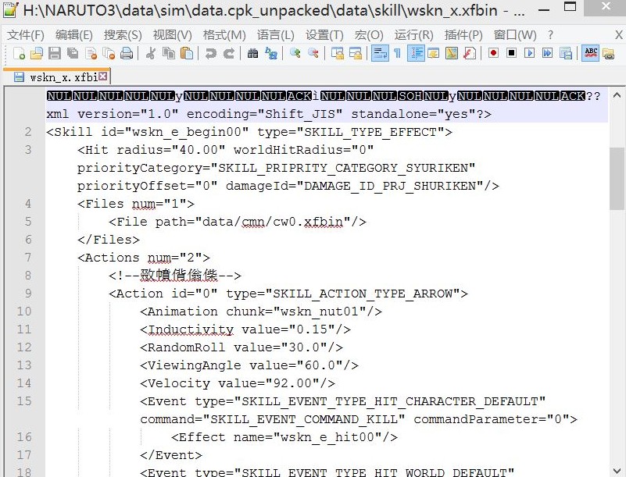Run macro multiple times icon
This screenshot has width=626, height=477.
tap(547, 53)
